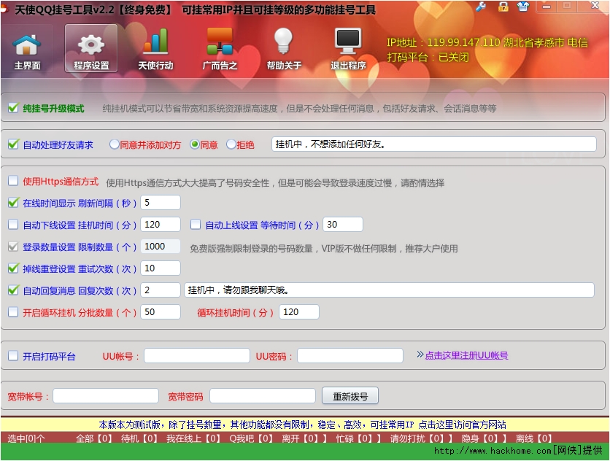Image resolution: width=610 pixels, height=461 pixels.
Task: Toggle 纯挂号升级模式 checkbox
Action: 13,108
